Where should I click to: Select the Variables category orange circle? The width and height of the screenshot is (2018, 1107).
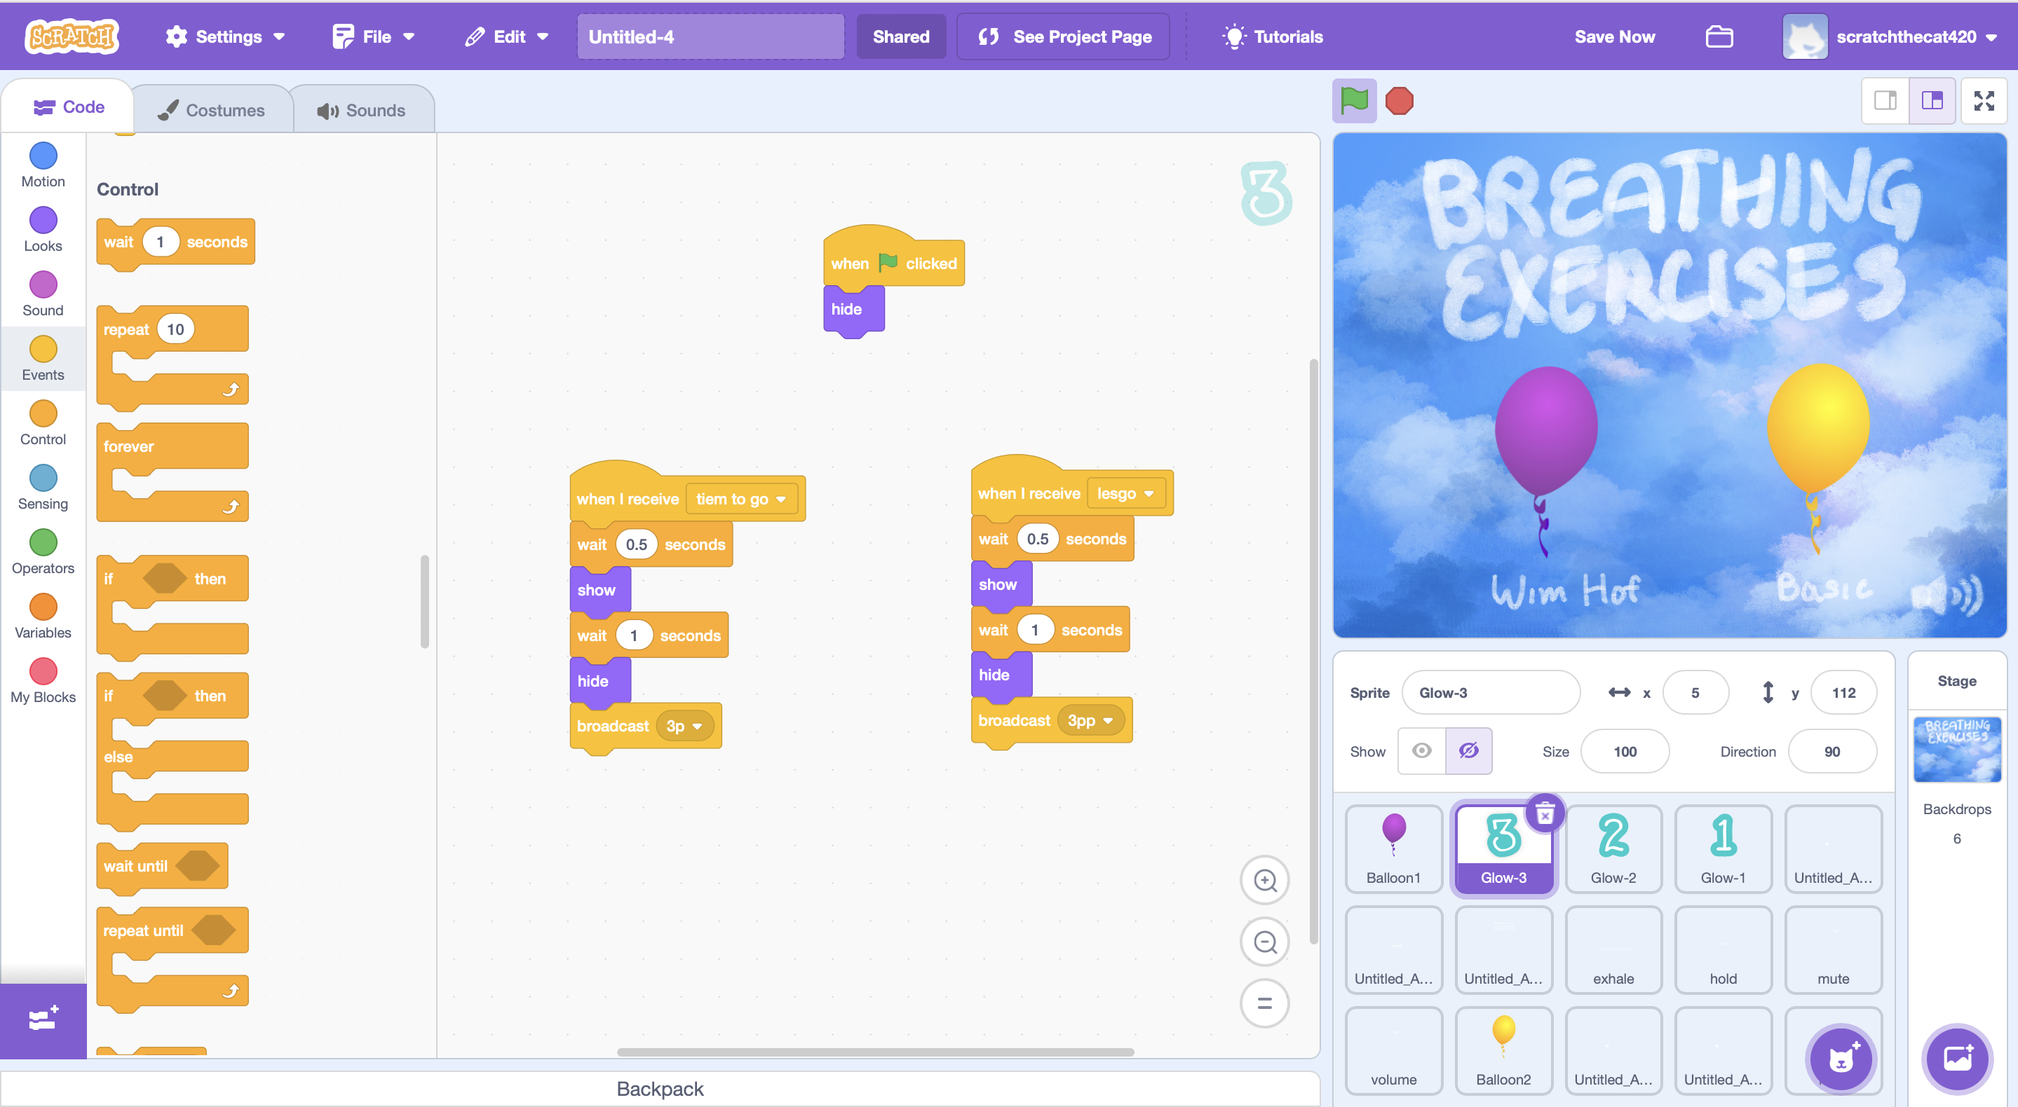(43, 607)
